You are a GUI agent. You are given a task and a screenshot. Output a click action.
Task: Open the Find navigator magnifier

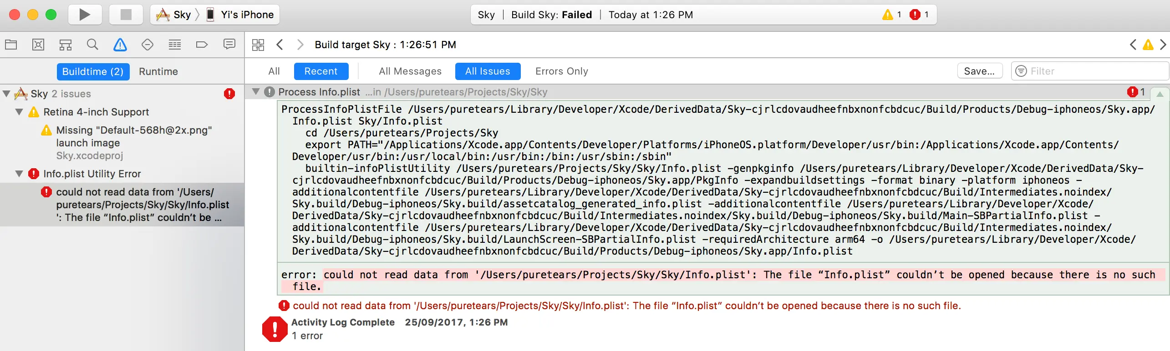click(x=92, y=45)
